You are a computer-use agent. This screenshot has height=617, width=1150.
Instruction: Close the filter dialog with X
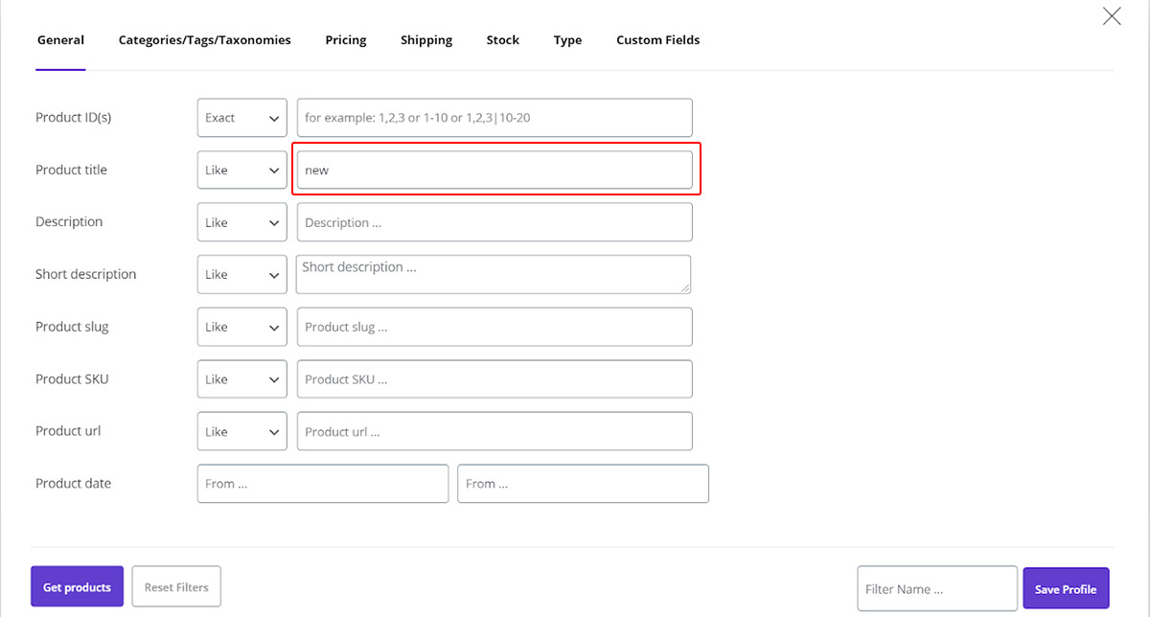[x=1112, y=16]
